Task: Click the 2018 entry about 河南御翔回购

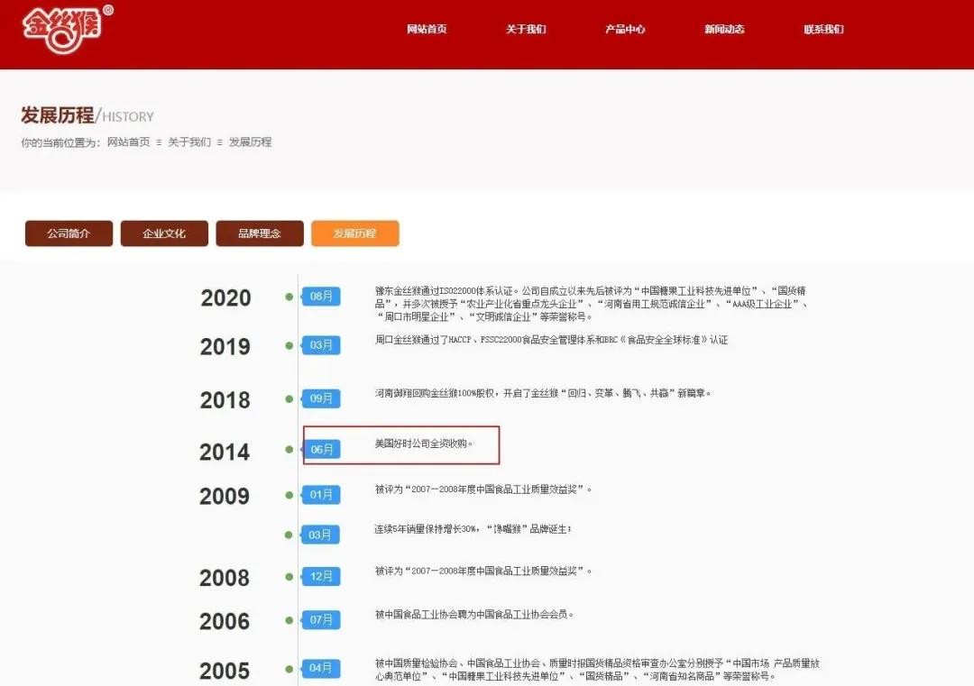Action: click(542, 393)
